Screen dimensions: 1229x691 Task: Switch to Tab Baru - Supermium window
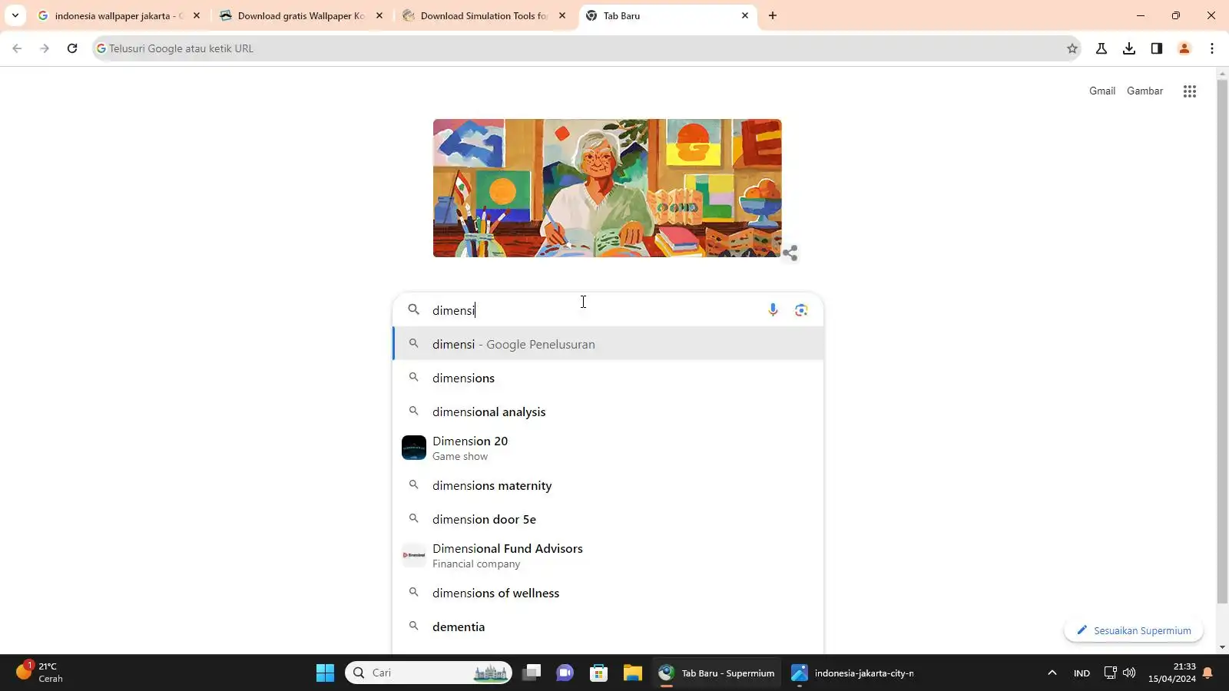717,673
